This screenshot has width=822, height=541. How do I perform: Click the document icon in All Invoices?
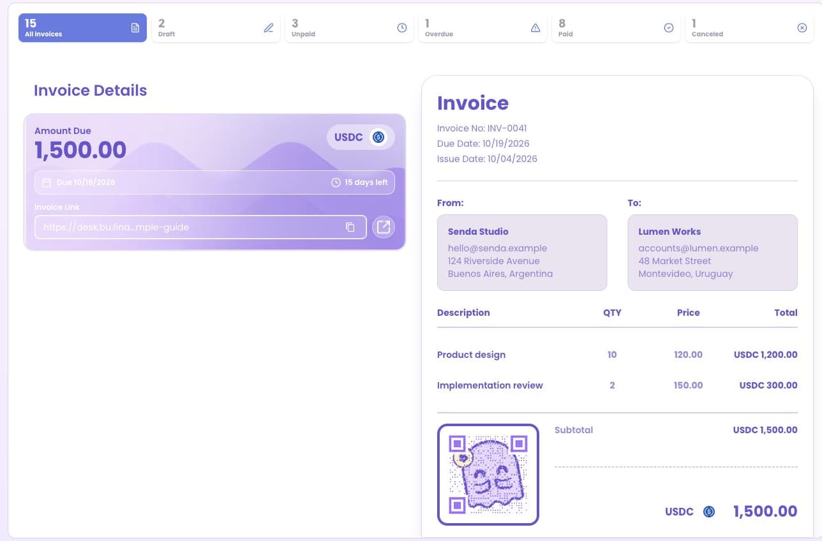point(135,28)
